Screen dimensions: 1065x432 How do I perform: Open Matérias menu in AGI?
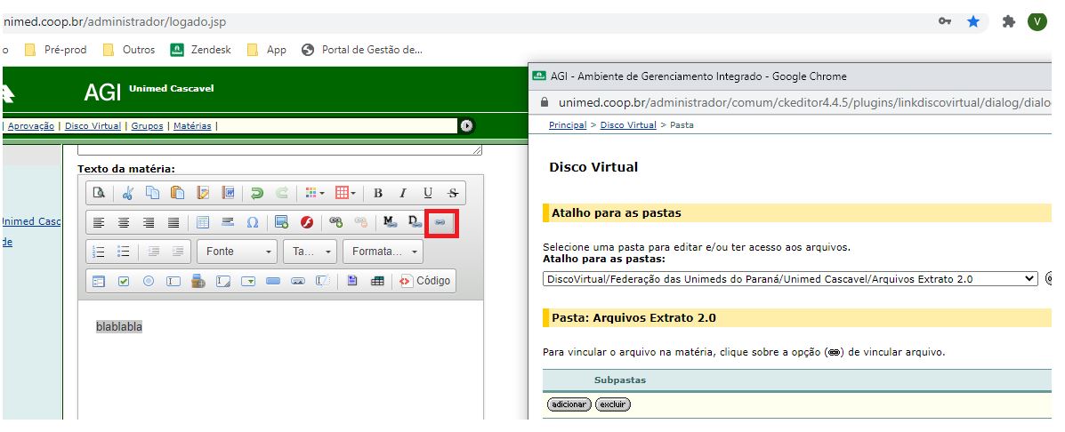192,126
